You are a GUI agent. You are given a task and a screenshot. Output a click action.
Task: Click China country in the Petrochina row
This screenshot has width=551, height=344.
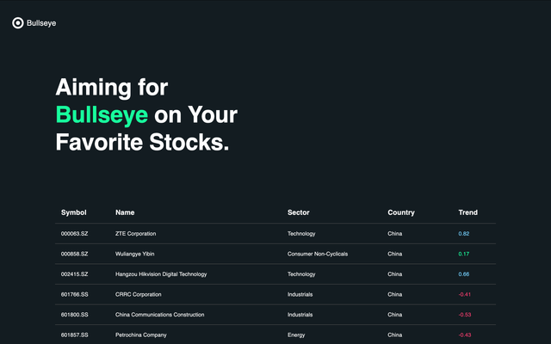click(x=394, y=335)
